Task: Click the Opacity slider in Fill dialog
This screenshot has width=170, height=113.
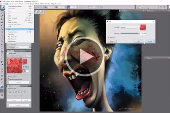Action: pyautogui.click(x=130, y=34)
